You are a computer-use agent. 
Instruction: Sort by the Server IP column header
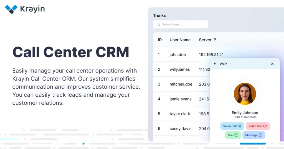207,40
